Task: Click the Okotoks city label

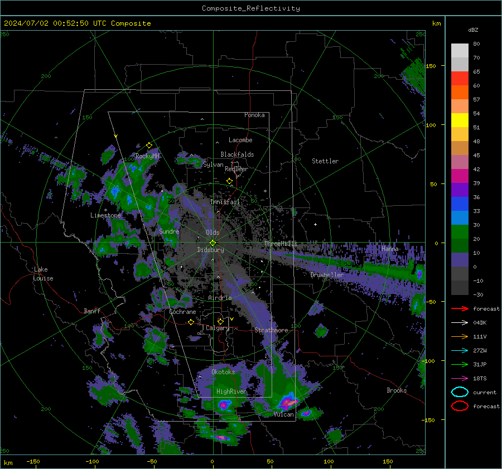Action: (x=223, y=372)
